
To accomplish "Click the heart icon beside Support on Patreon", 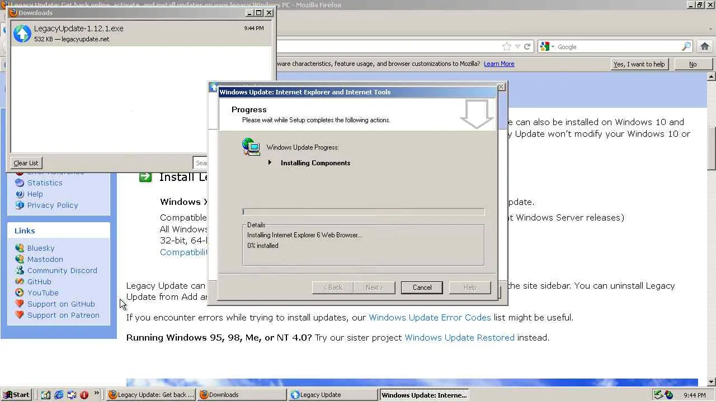I will pyautogui.click(x=20, y=315).
